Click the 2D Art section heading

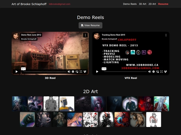(x=90, y=91)
